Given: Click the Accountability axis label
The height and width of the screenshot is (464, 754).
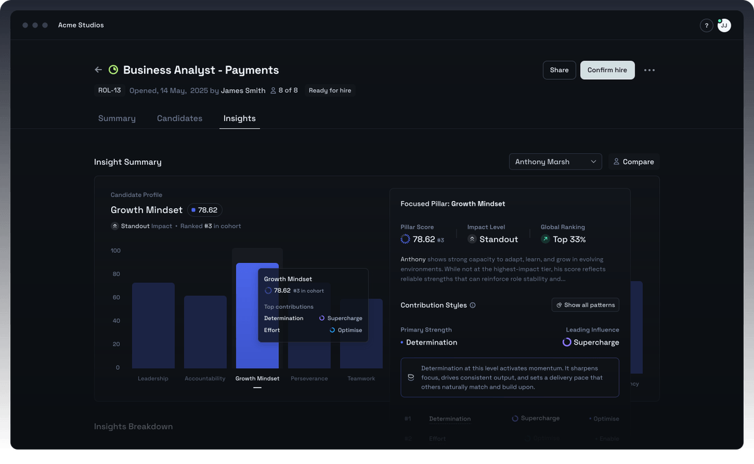Looking at the screenshot, I should tap(205, 379).
